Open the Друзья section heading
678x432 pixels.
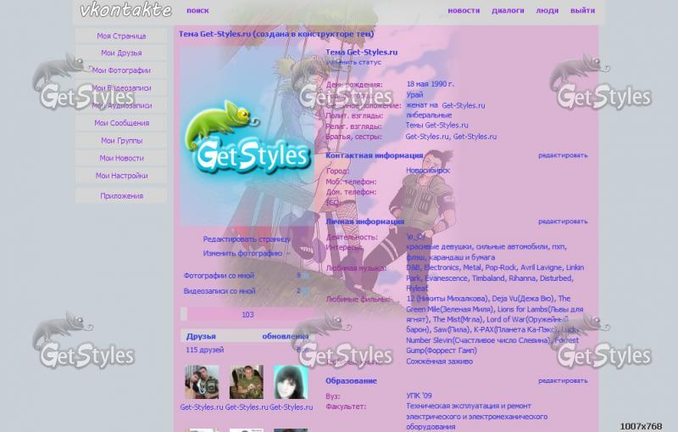201,336
